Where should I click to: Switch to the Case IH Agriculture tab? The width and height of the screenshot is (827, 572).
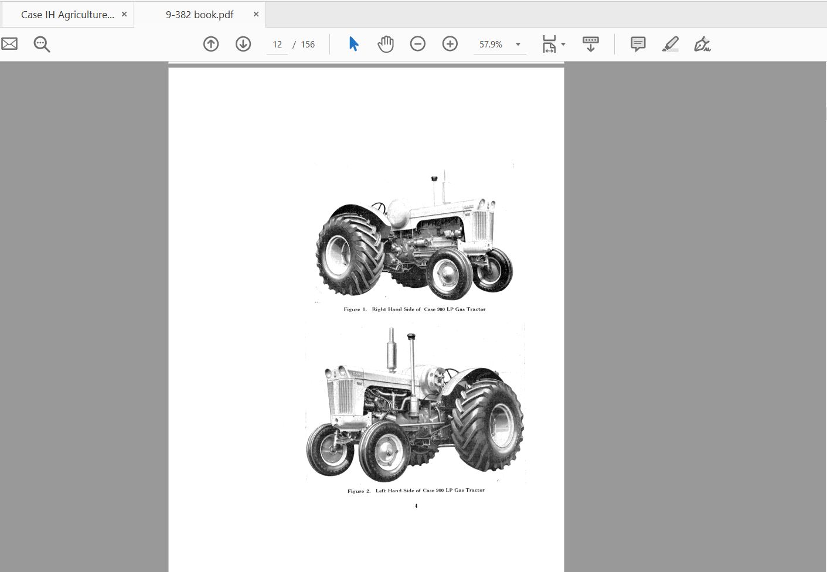[x=67, y=15]
